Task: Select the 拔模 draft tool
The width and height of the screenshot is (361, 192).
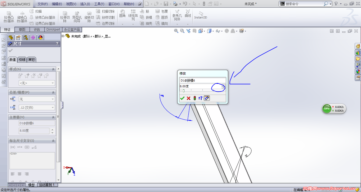Action: [x=146, y=17]
